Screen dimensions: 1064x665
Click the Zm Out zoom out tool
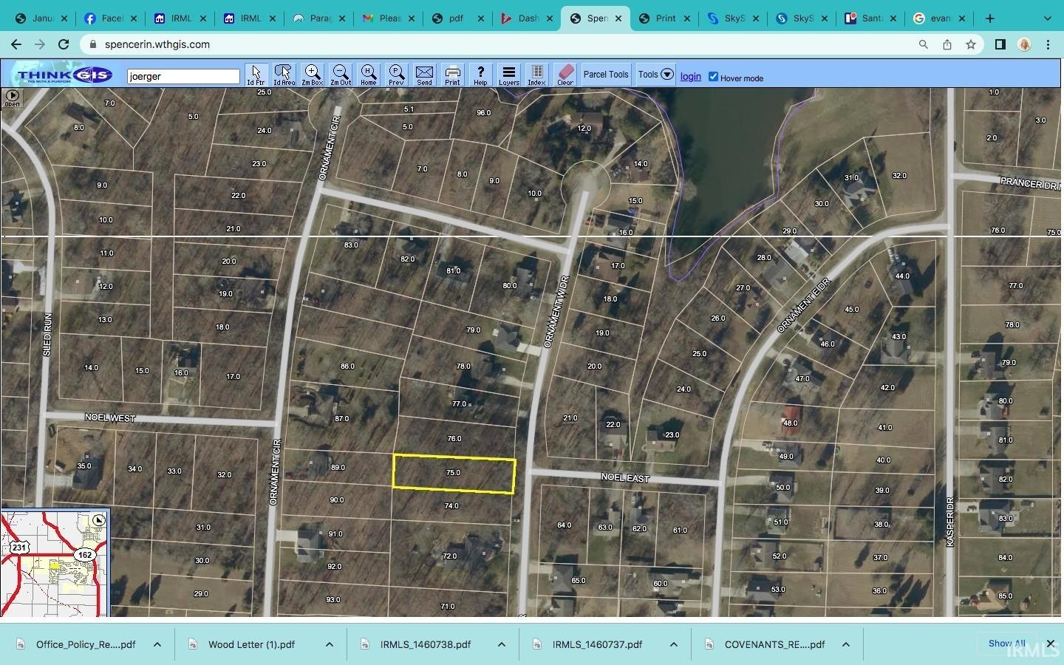341,75
